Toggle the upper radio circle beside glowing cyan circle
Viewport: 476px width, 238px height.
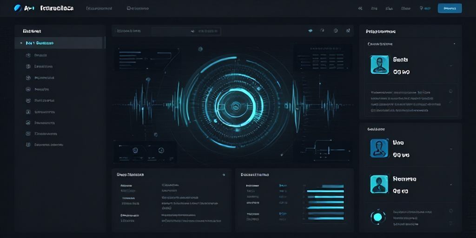coord(450,211)
